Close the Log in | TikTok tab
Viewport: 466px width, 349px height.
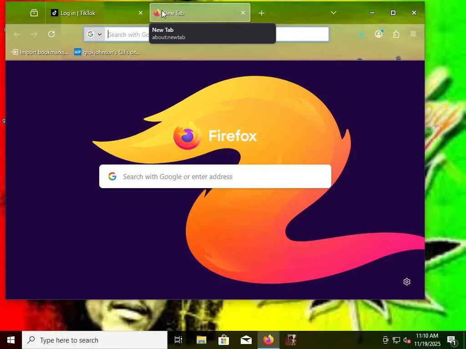pos(141,13)
